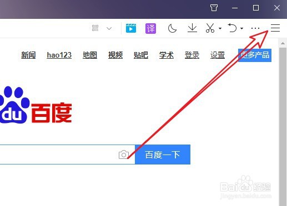Open the 新闻 link
This screenshot has width=287, height=206.
28,55
